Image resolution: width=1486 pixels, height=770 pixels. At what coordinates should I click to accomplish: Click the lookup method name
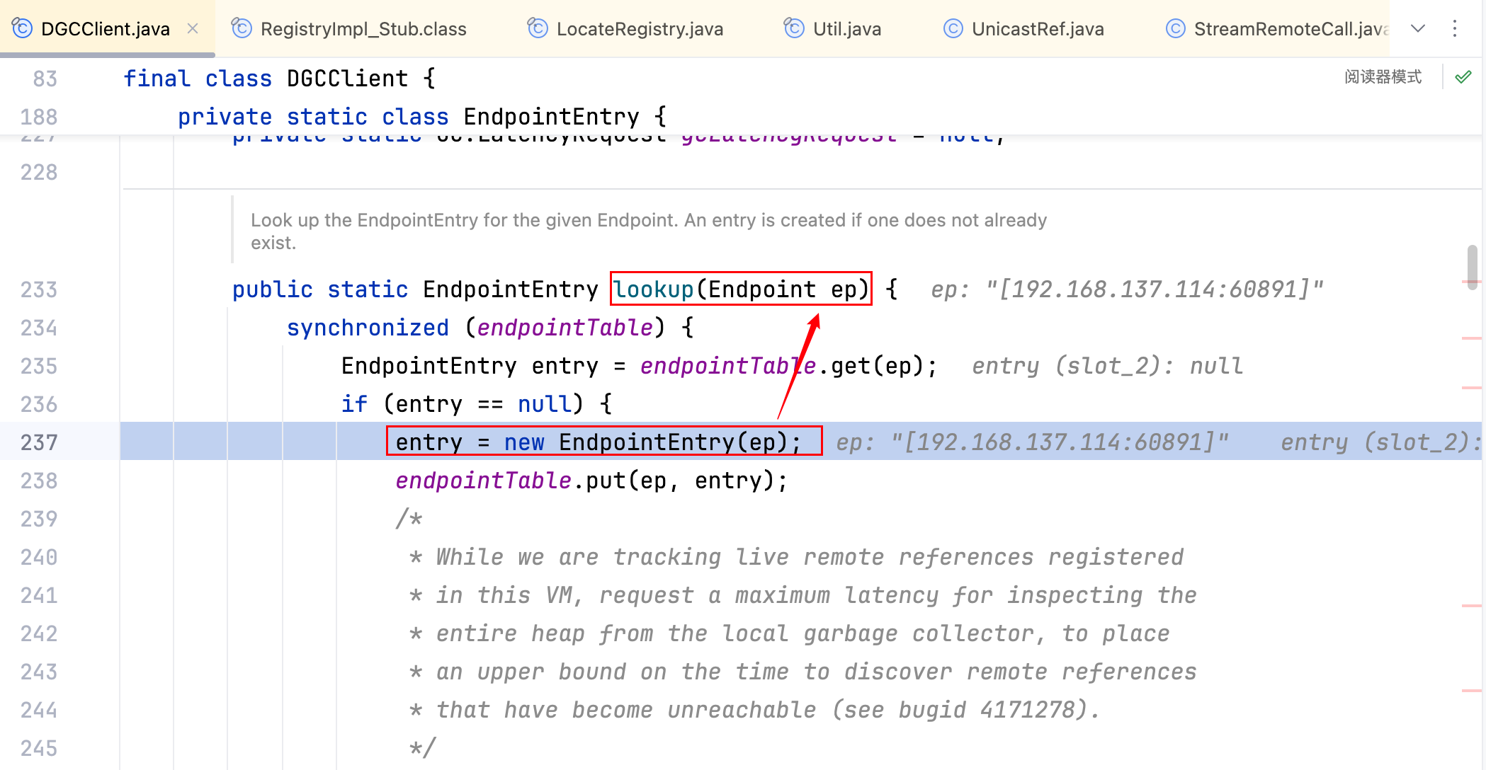653,289
